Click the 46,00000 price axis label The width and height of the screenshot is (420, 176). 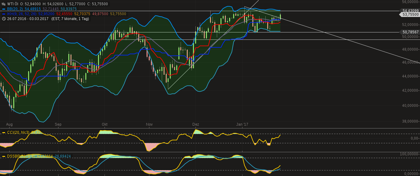click(410, 62)
